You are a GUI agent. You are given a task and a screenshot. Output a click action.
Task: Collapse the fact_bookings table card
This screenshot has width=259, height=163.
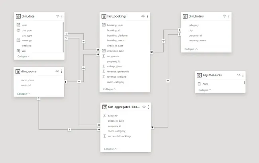[x=110, y=89]
